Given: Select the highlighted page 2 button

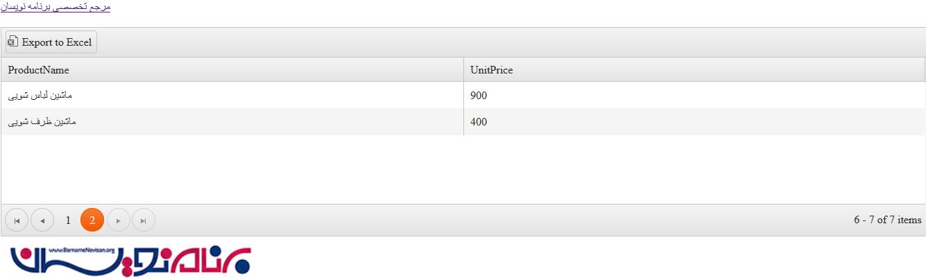Looking at the screenshot, I should [x=92, y=220].
